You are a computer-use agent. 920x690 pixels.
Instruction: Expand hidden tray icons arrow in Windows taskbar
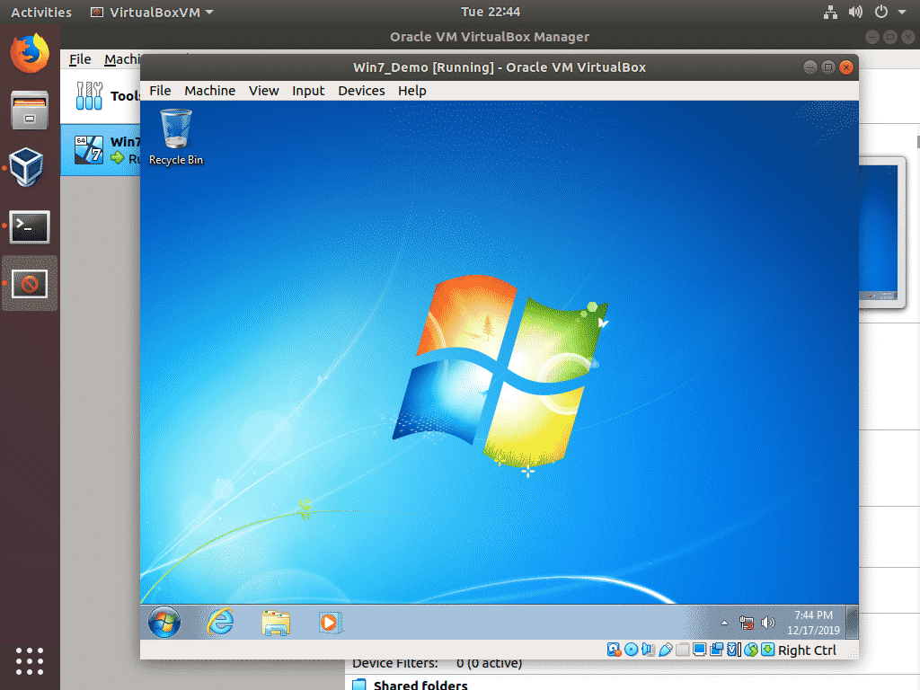tap(725, 623)
